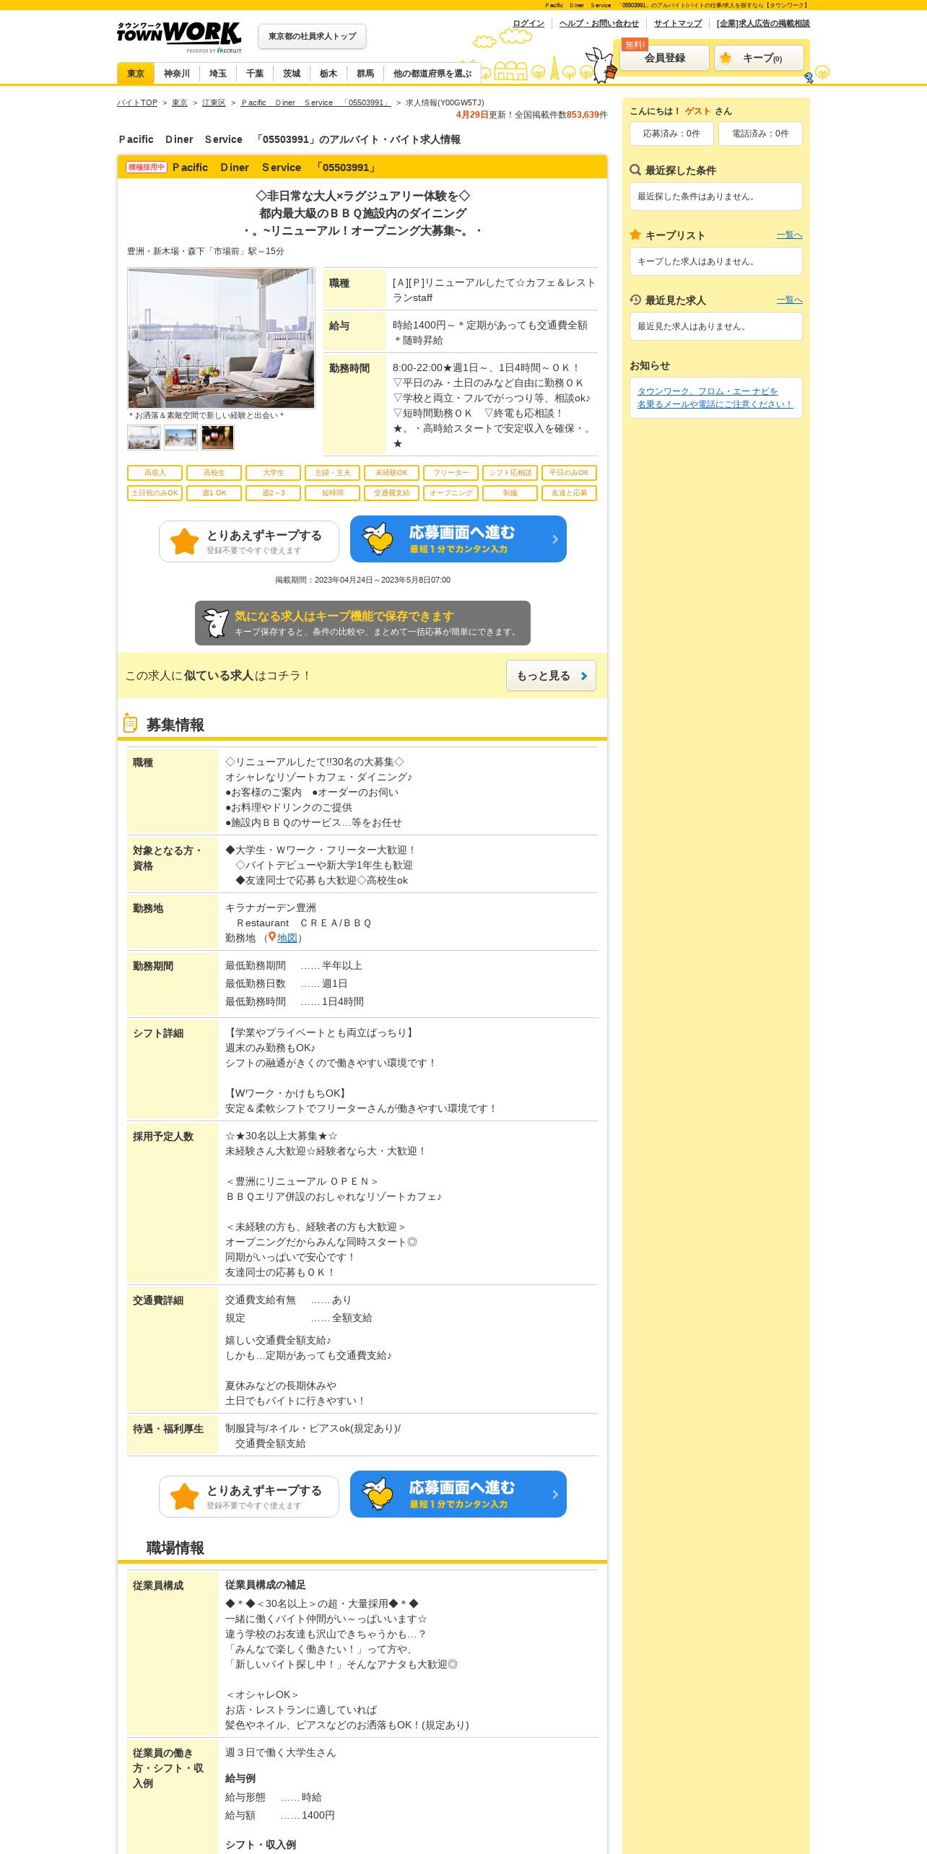This screenshot has height=1854, width=927.
Task: Click the 高校生 tag
Action: (214, 473)
